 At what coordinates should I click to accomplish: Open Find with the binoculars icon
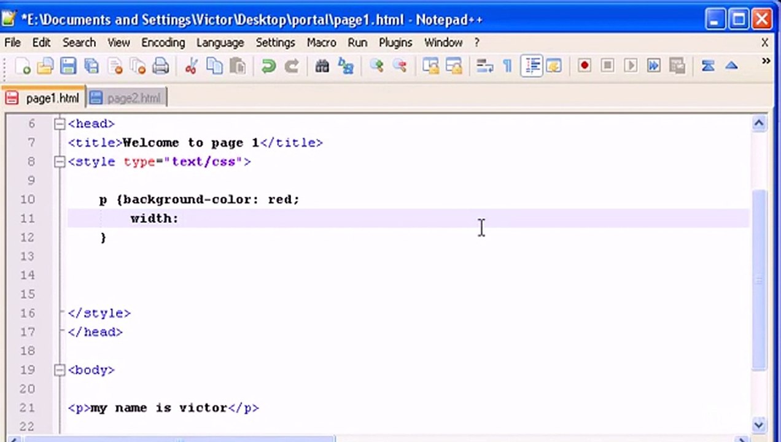[x=322, y=66]
